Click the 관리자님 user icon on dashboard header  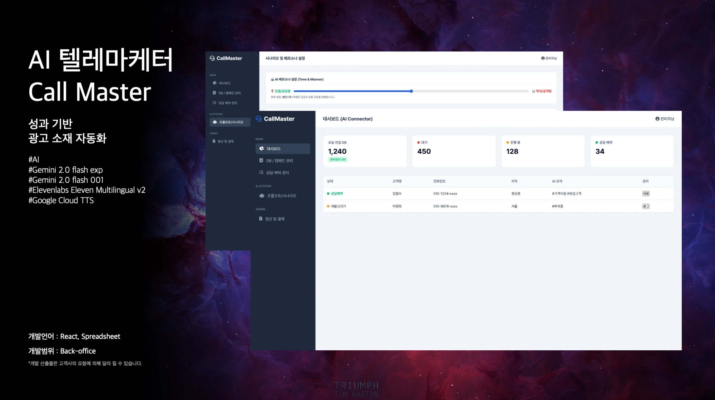(x=657, y=119)
